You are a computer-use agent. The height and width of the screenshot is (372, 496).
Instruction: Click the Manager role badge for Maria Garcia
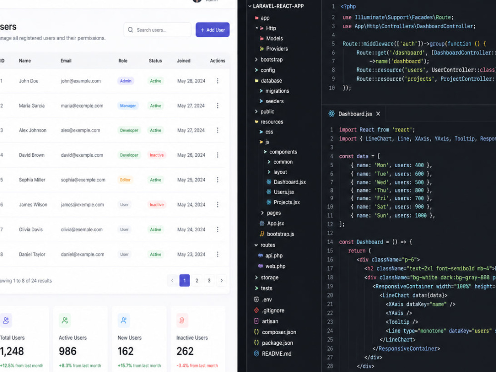pyautogui.click(x=128, y=106)
